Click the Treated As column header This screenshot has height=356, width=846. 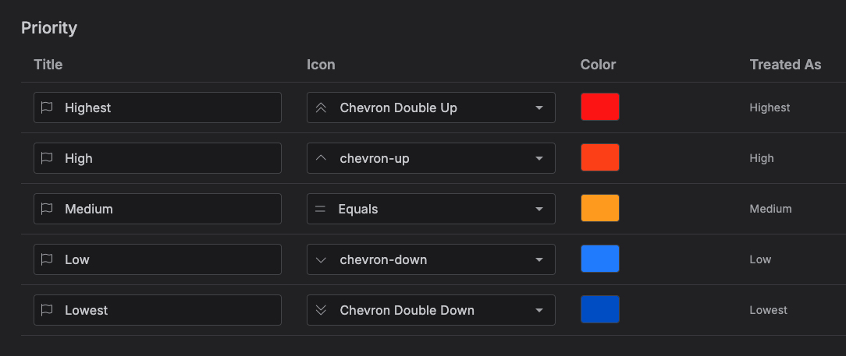pyautogui.click(x=786, y=65)
